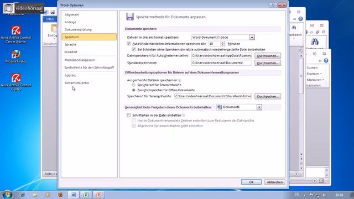Confirm the options with the OK button
The width and height of the screenshot is (354, 199).
pyautogui.click(x=251, y=182)
